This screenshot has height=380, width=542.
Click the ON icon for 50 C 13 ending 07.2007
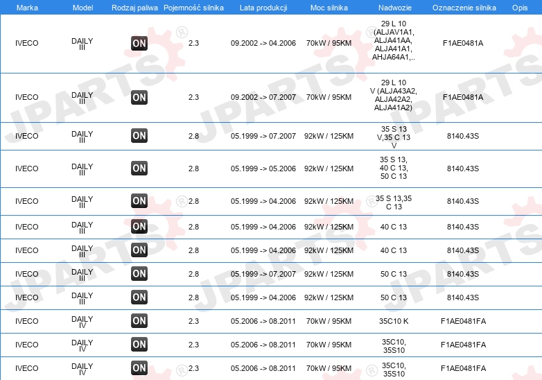point(139,274)
